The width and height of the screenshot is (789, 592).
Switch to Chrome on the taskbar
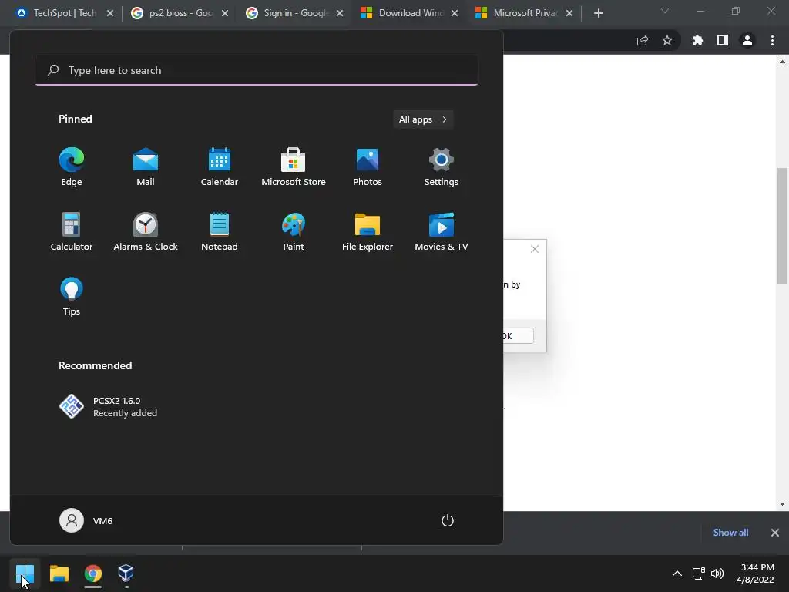point(92,573)
